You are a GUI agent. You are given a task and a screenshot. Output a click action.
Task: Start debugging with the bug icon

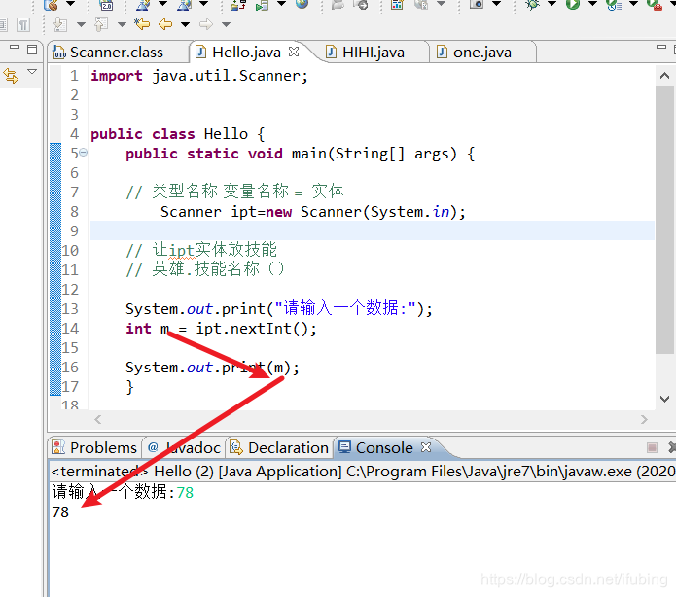pos(533,4)
